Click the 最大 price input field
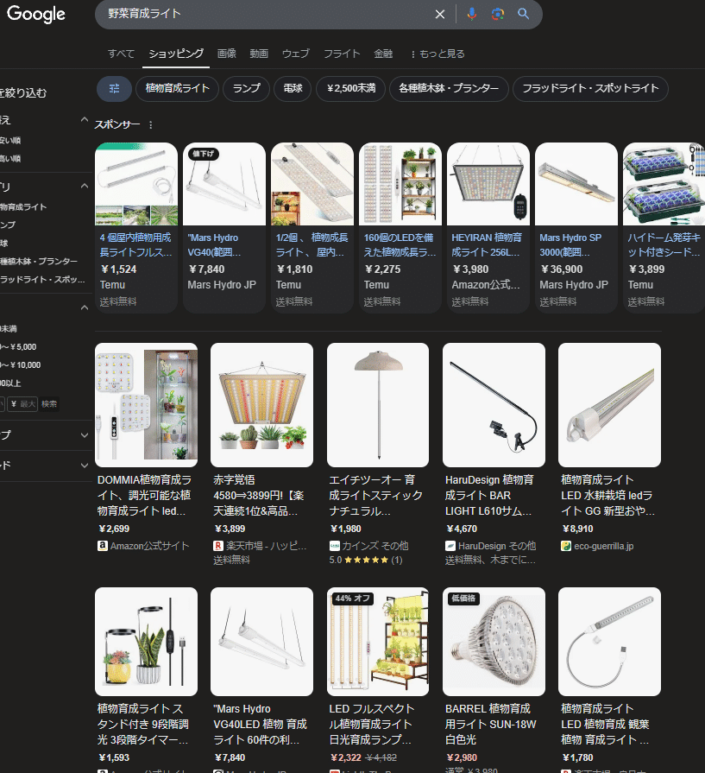 (22, 404)
